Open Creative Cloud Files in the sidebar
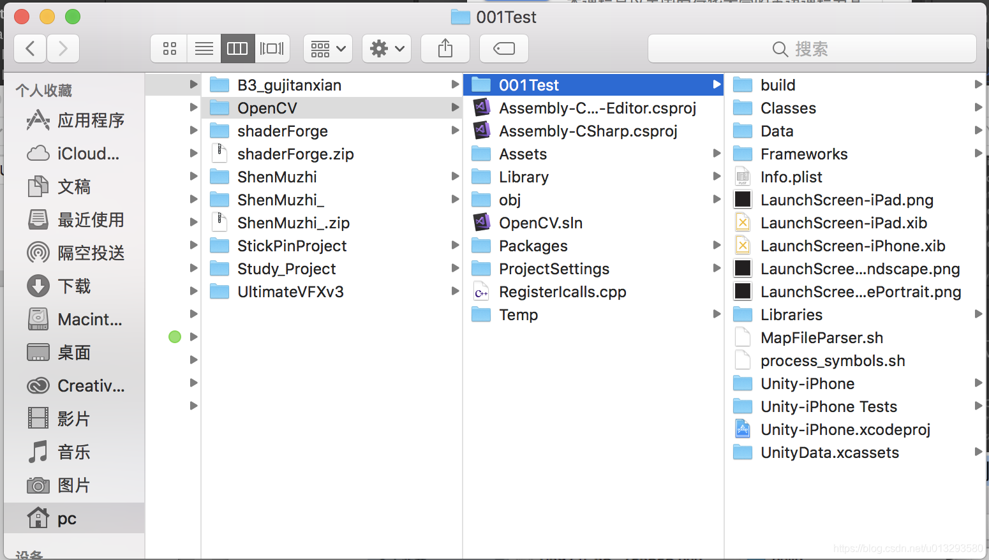Viewport: 989px width, 560px height. tap(75, 386)
